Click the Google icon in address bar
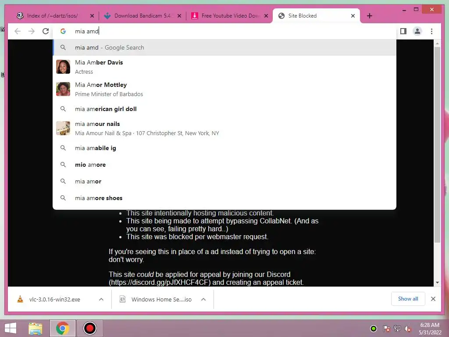449x337 pixels. [x=63, y=31]
